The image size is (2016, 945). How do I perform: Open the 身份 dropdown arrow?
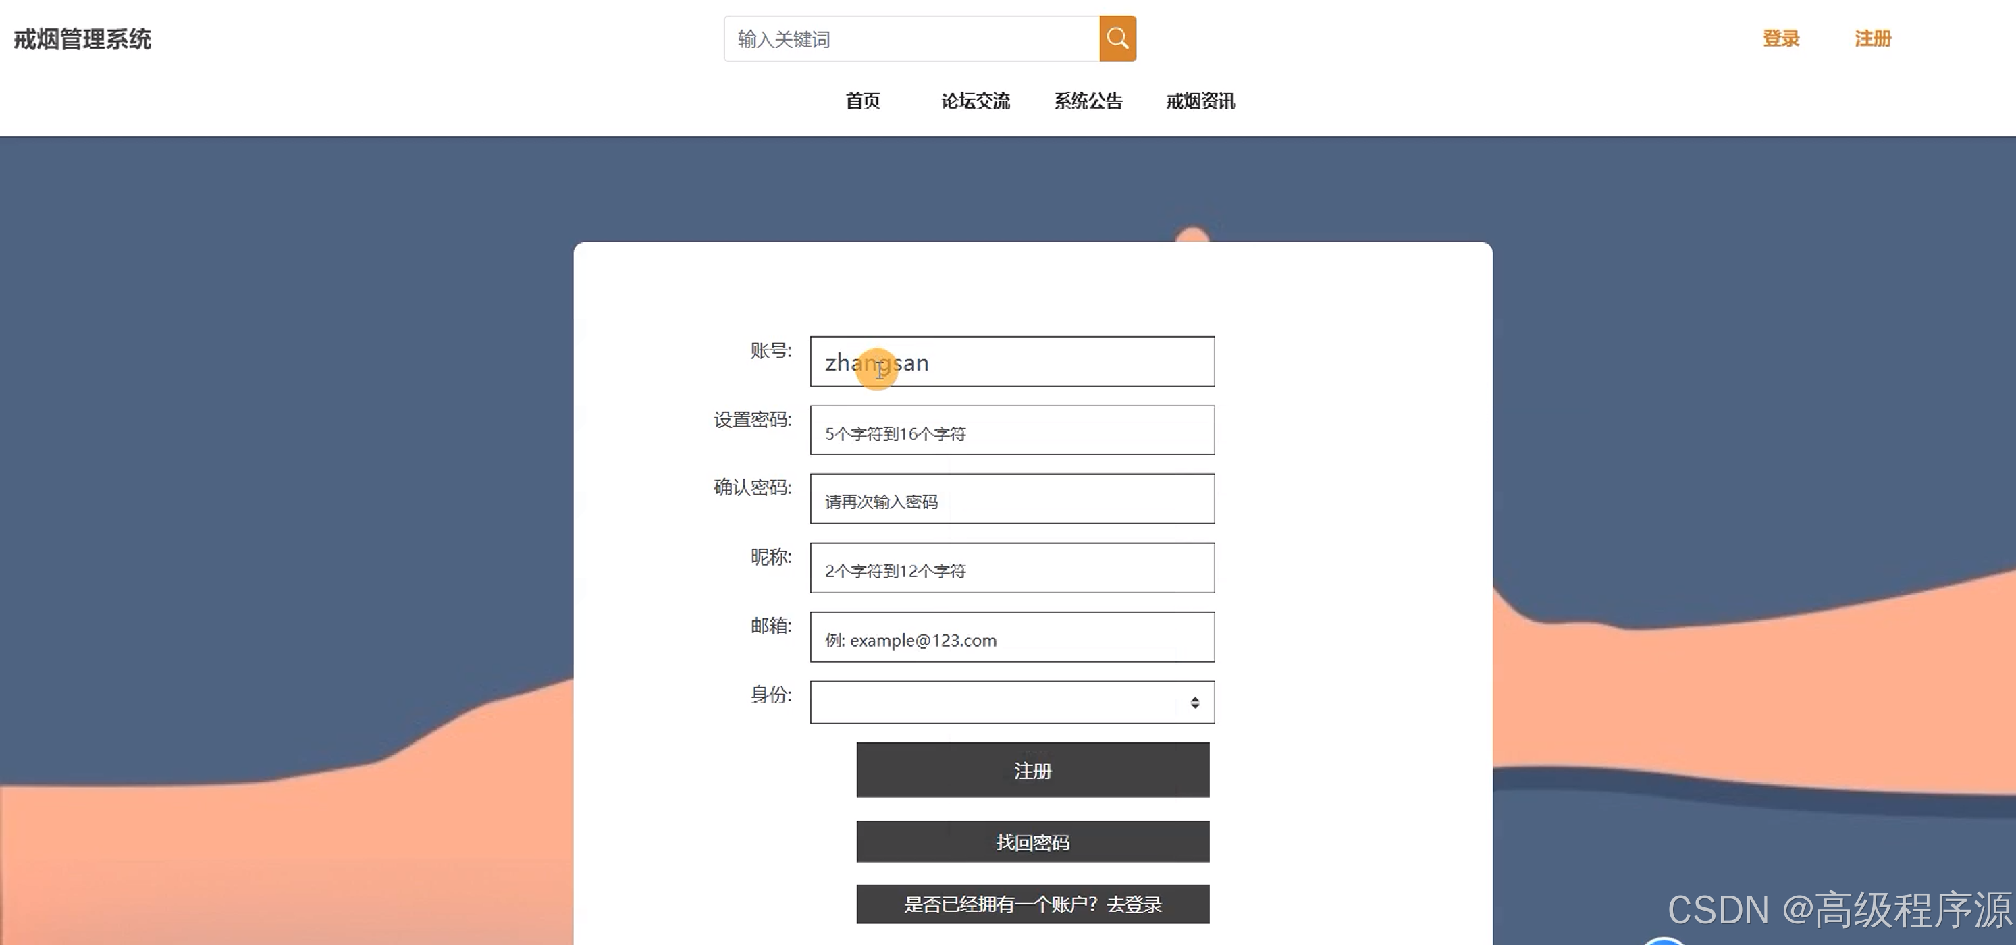point(1194,703)
